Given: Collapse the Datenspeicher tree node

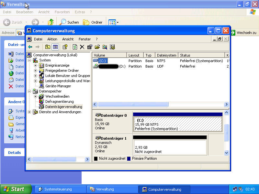Looking at the screenshot, I should [29, 91].
